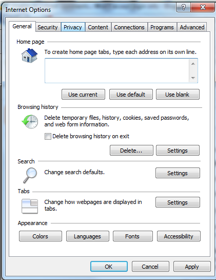This screenshot has height=280, width=216.
Task: Go to the Connections tab
Action: tap(129, 27)
